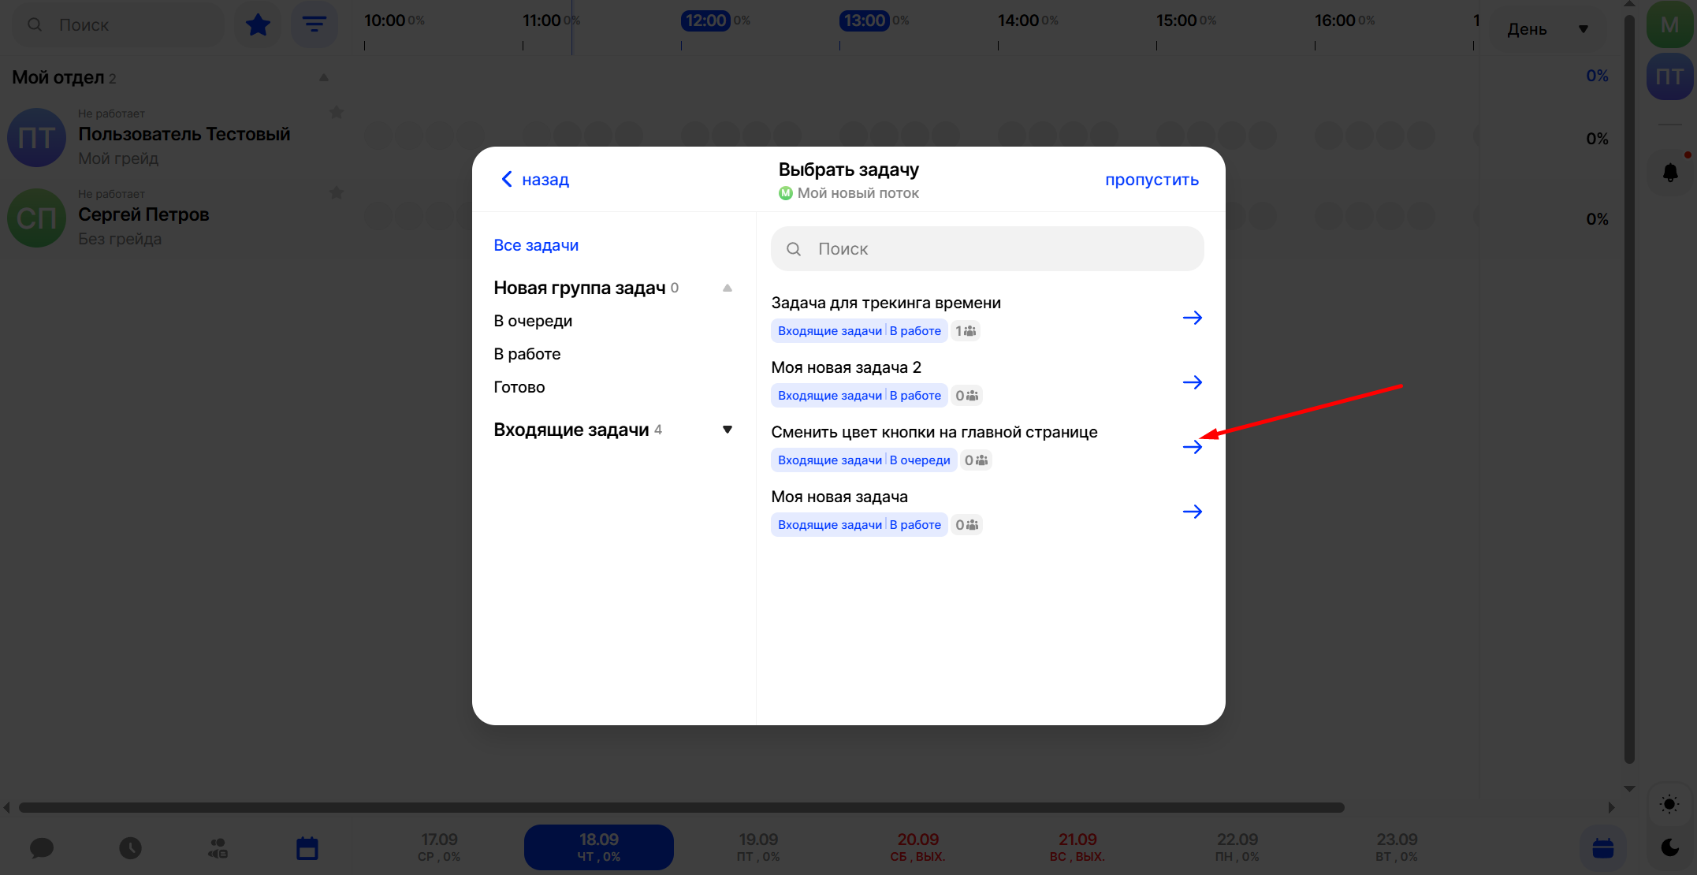
Task: Switch to light theme sun icon
Action: [x=1669, y=804]
